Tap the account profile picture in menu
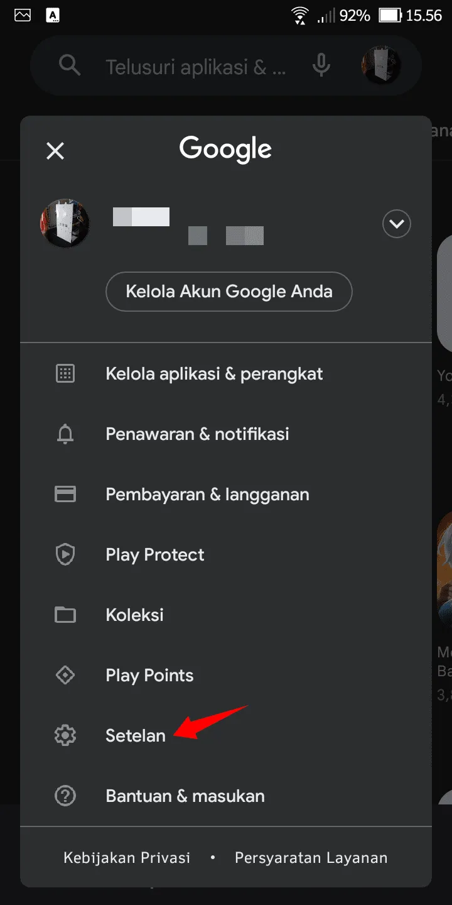Screen dimensions: 452x905 click(64, 223)
